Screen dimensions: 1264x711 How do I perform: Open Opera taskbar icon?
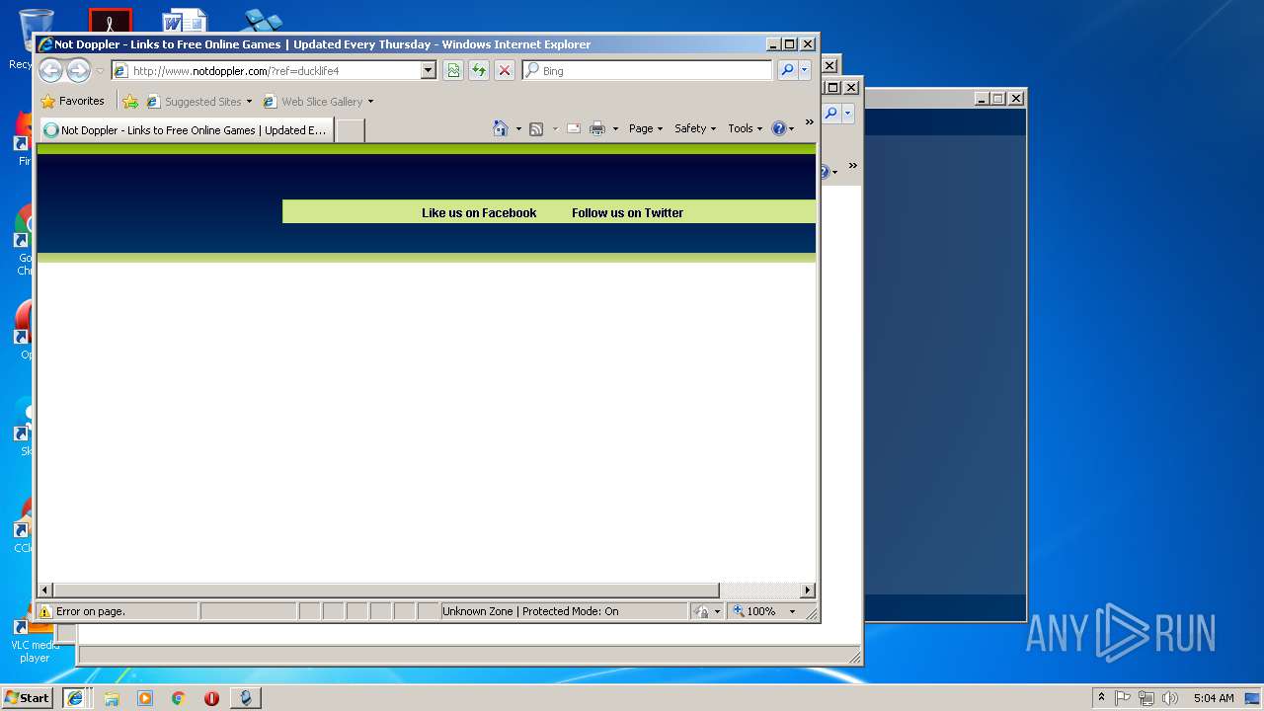click(x=211, y=698)
